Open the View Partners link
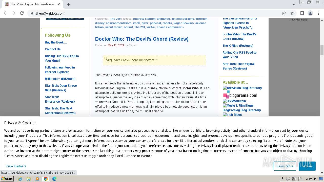 pos(16,166)
